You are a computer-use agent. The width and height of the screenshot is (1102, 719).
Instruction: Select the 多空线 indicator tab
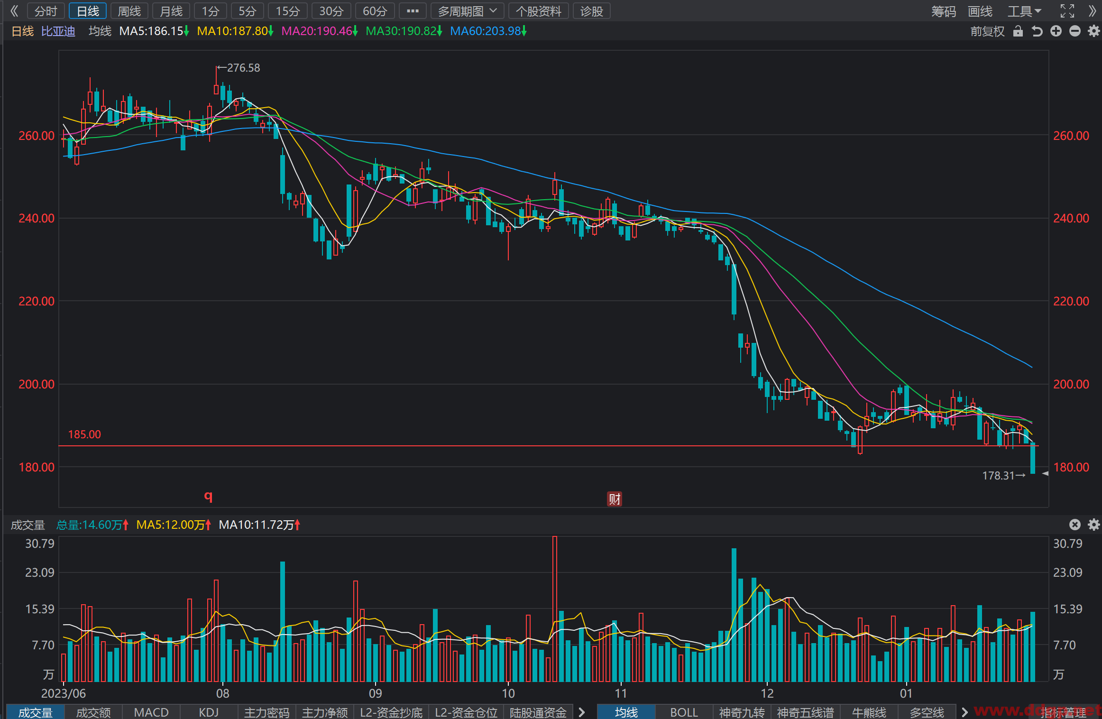927,712
